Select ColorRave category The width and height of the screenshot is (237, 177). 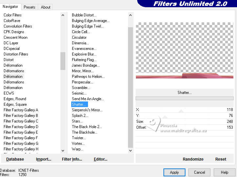[x=12, y=21]
